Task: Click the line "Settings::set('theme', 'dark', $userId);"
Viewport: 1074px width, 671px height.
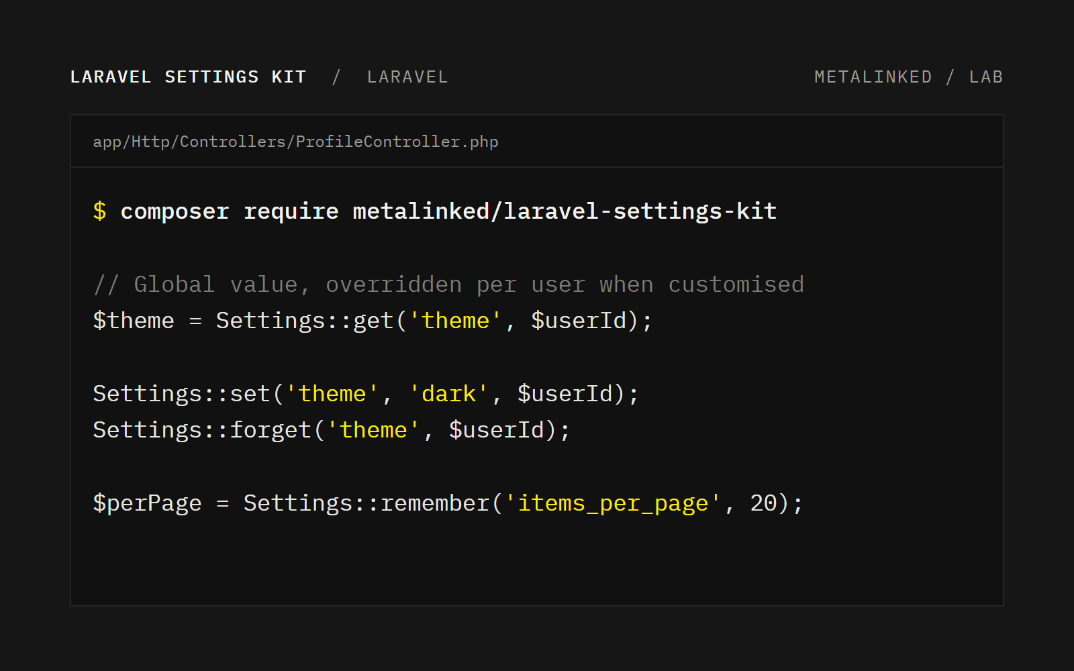Action: (366, 394)
